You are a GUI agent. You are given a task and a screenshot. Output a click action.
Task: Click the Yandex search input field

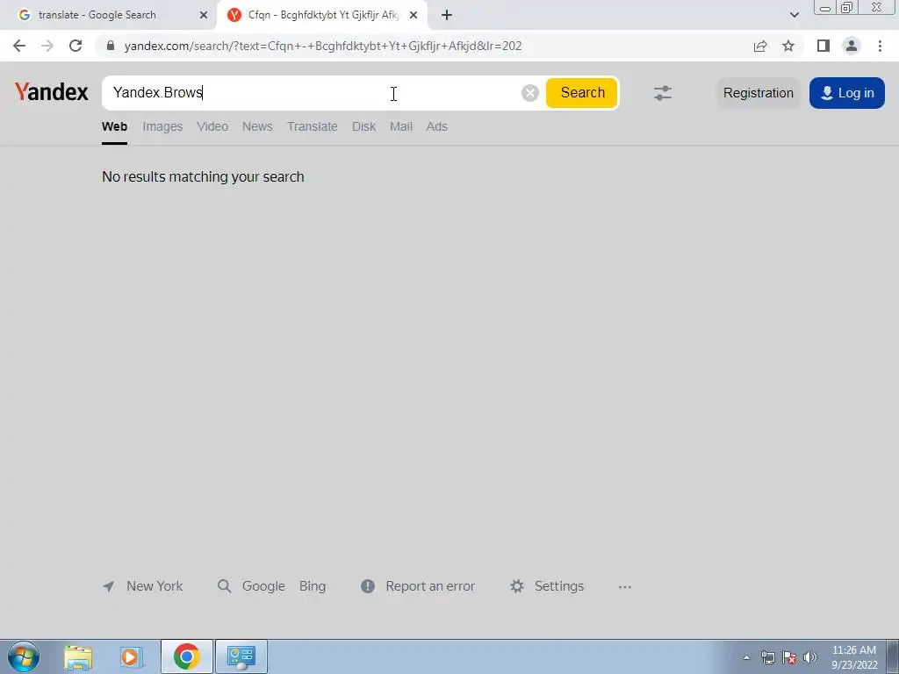[313, 93]
